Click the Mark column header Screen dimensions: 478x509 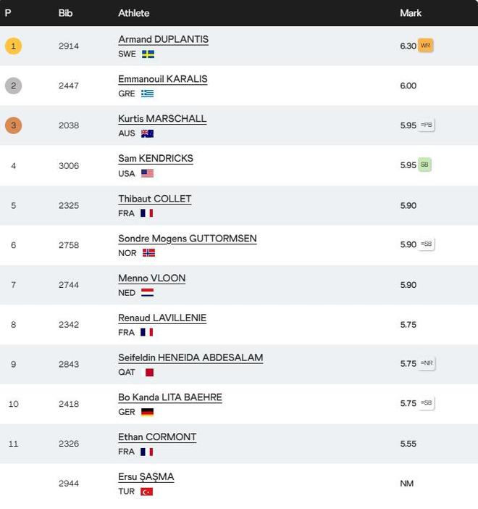pos(410,13)
